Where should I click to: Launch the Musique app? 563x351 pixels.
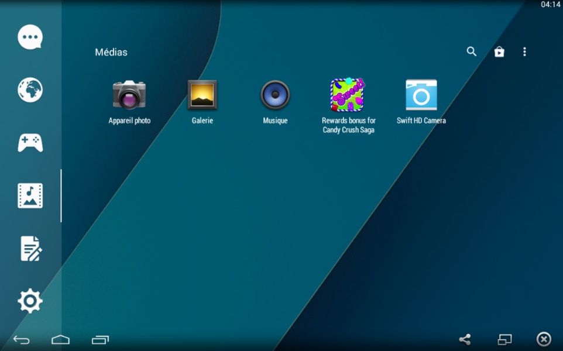point(275,95)
